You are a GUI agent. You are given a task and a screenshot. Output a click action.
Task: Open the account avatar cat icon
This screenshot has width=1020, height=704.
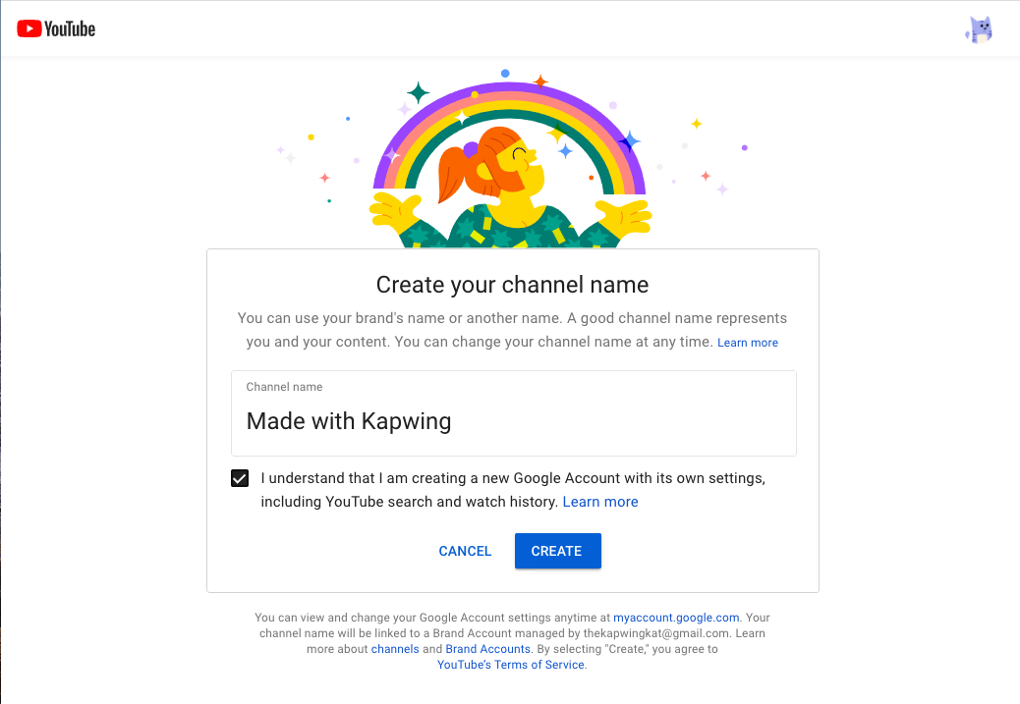tap(979, 29)
